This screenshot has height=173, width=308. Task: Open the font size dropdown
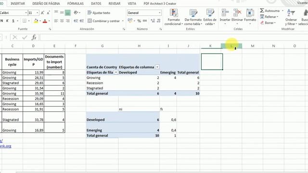[x=38, y=13]
